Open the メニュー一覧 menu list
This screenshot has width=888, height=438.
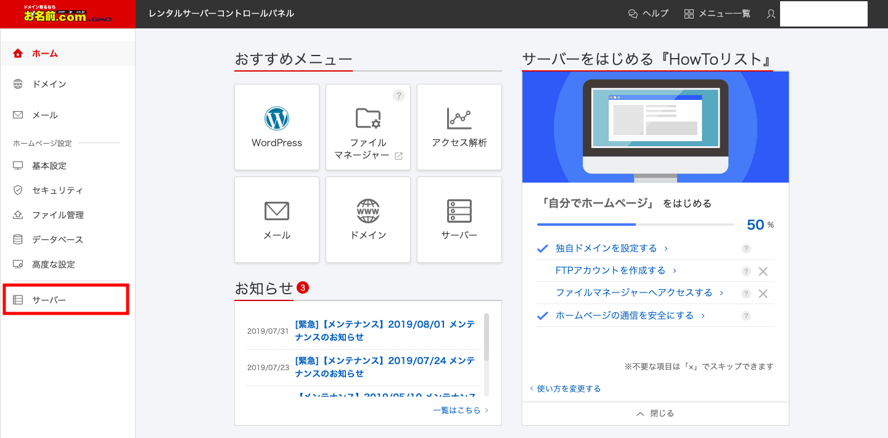tap(717, 14)
